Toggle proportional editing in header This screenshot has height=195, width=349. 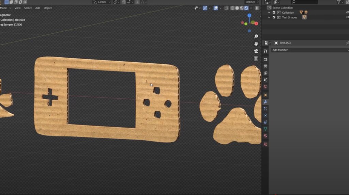[x=137, y=2]
